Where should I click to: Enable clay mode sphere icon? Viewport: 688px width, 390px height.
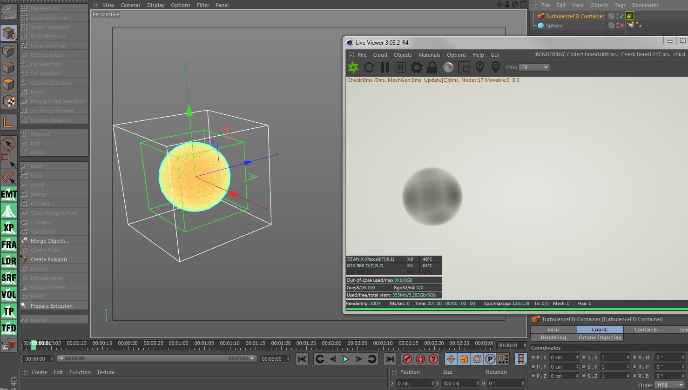coord(448,68)
